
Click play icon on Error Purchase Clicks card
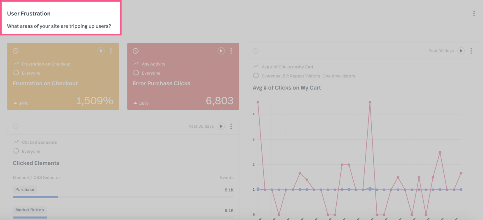point(221,51)
